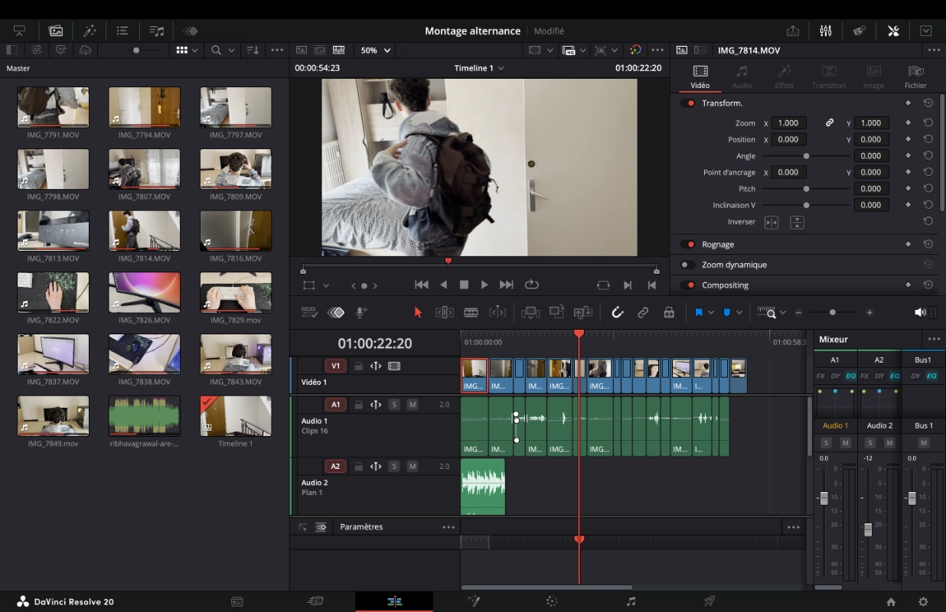Expand the flag color dropdown arrow
This screenshot has width=946, height=612.
(x=711, y=313)
